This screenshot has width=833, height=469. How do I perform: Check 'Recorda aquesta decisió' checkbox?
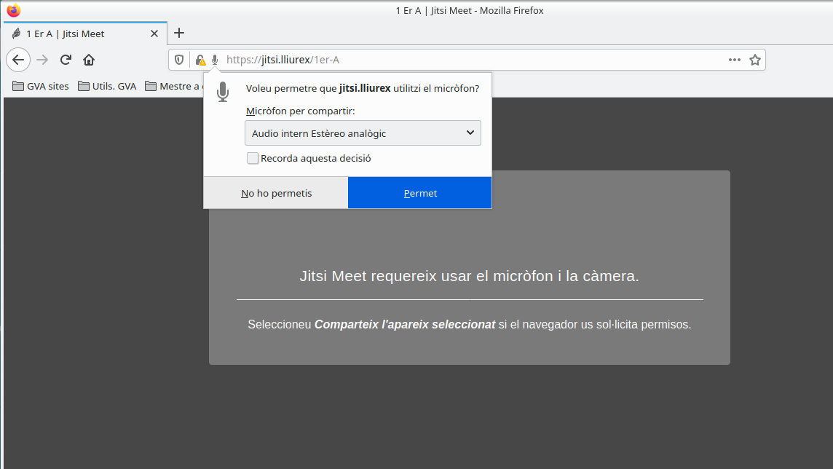[253, 158]
